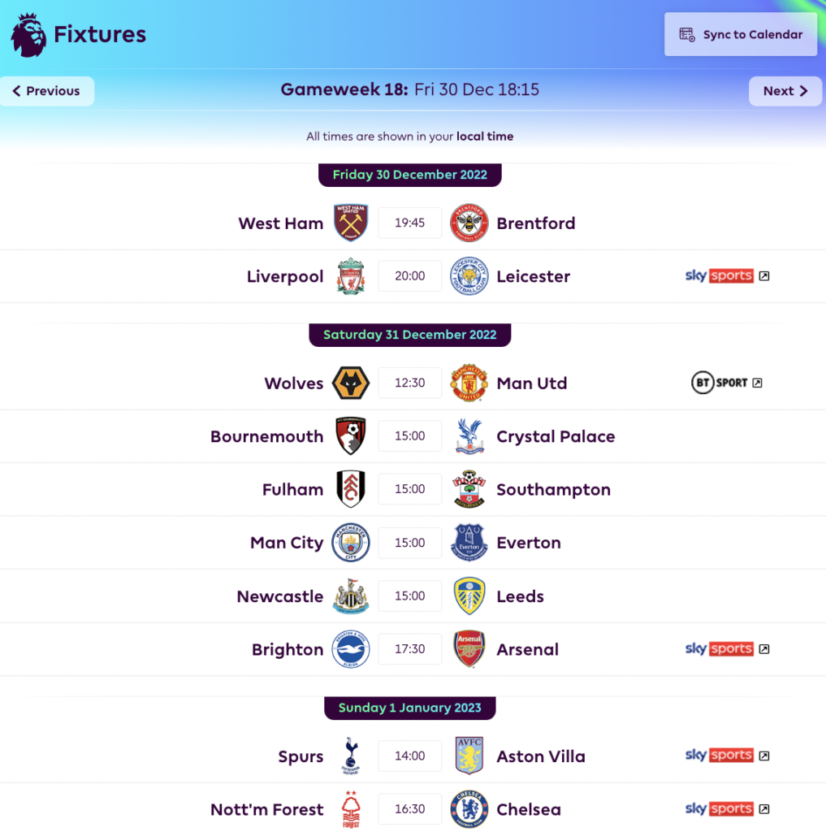This screenshot has width=826, height=832.
Task: Go to the Previous gameweek
Action: (x=45, y=91)
